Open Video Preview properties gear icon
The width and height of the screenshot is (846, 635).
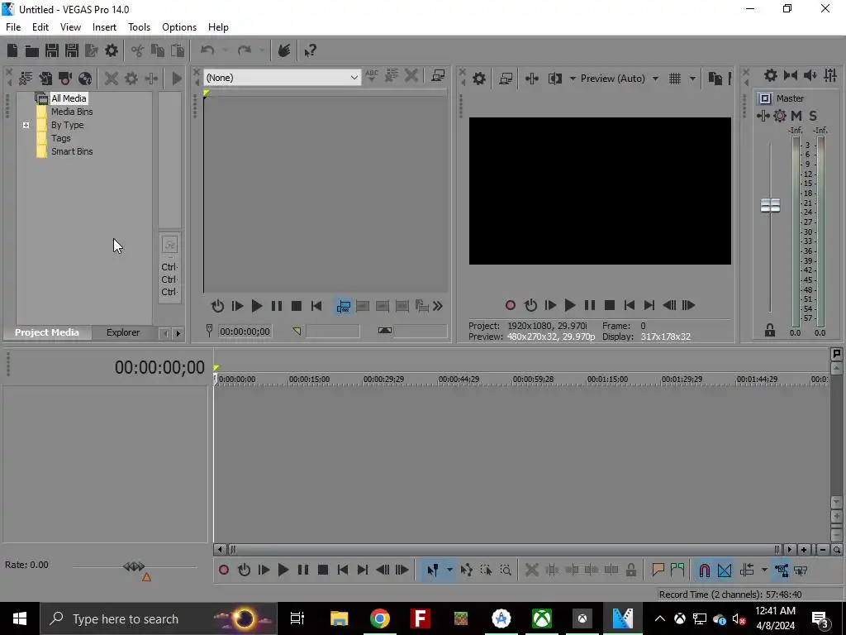click(x=478, y=79)
